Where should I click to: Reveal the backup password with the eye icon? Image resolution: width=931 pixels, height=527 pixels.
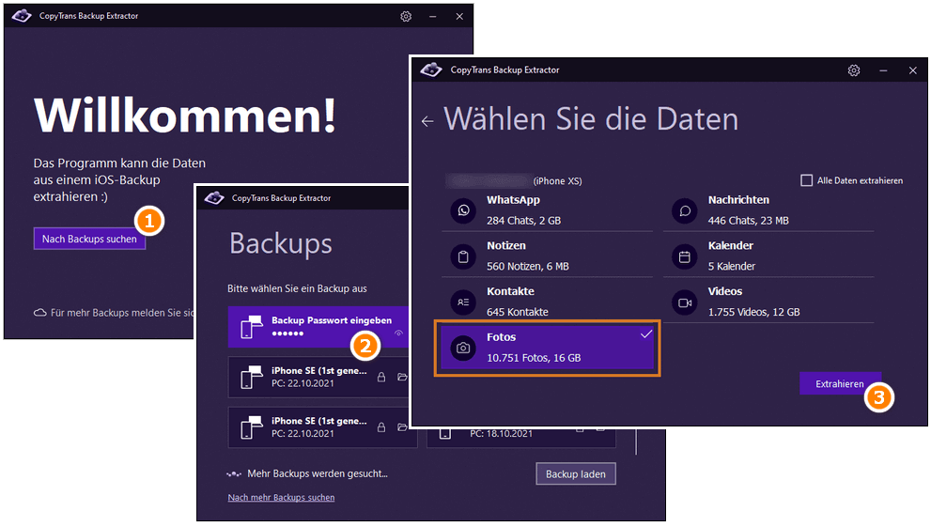click(399, 333)
